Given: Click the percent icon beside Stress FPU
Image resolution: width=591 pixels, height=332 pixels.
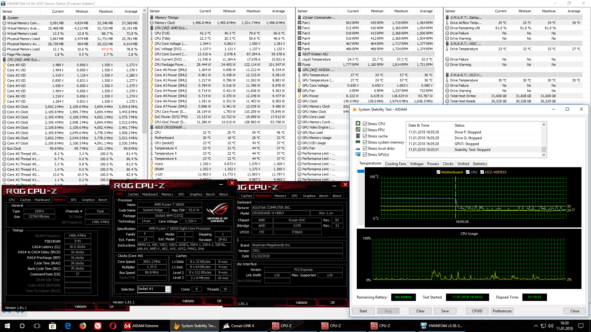Looking at the screenshot, I should [x=358, y=130].
